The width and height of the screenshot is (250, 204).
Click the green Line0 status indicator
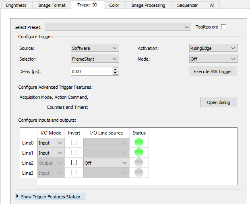coord(139,143)
